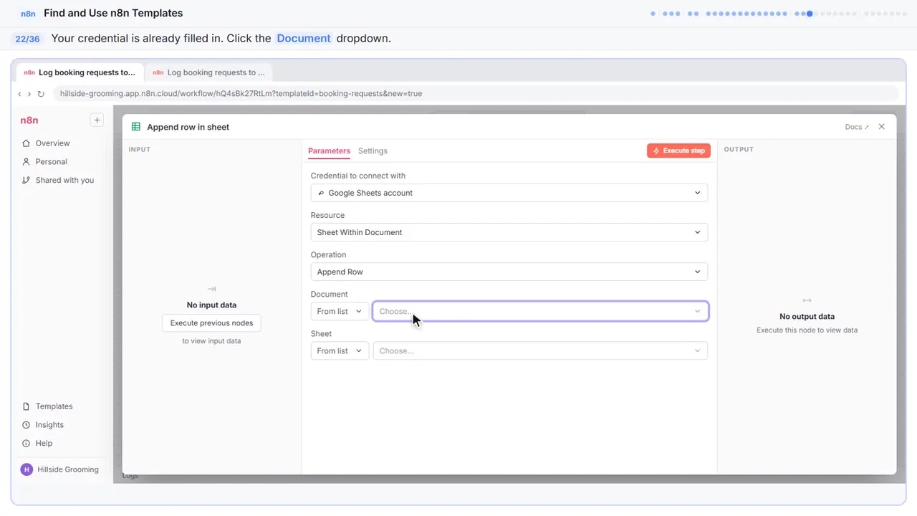Click the n8n logo in sidebar
This screenshot has width=917, height=516.
tap(29, 120)
